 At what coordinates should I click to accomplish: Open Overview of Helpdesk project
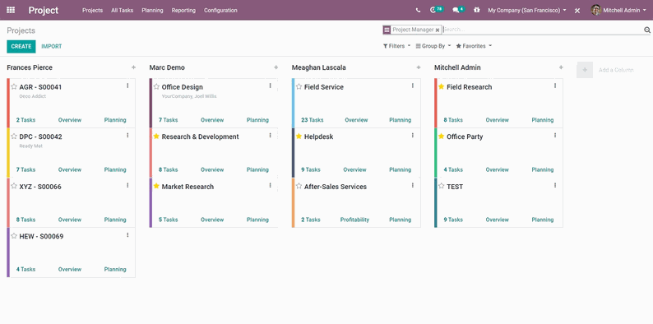coord(354,169)
